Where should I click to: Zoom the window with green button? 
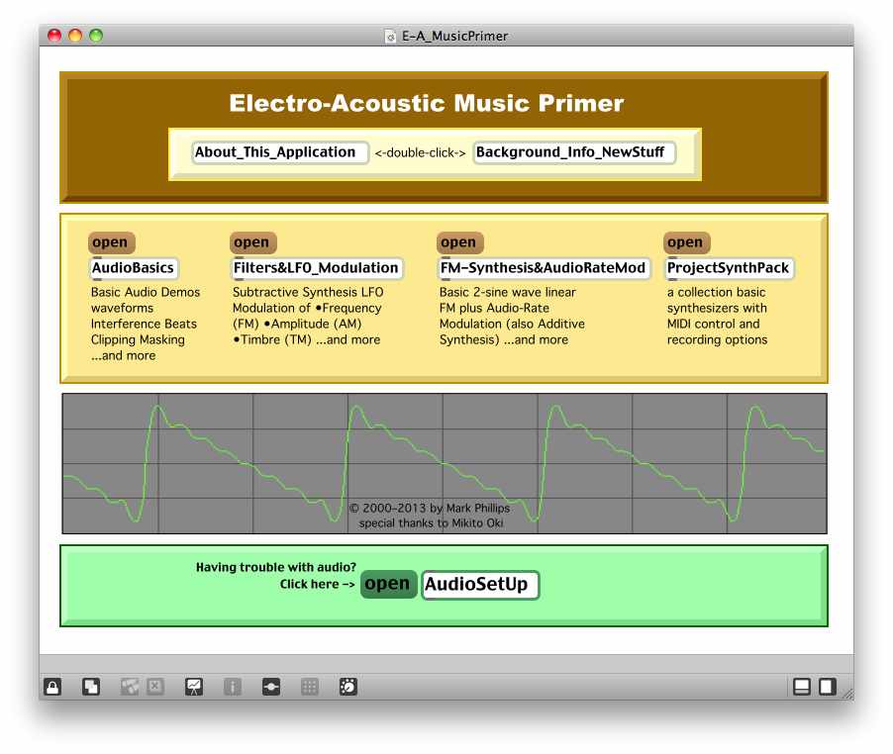coord(96,36)
